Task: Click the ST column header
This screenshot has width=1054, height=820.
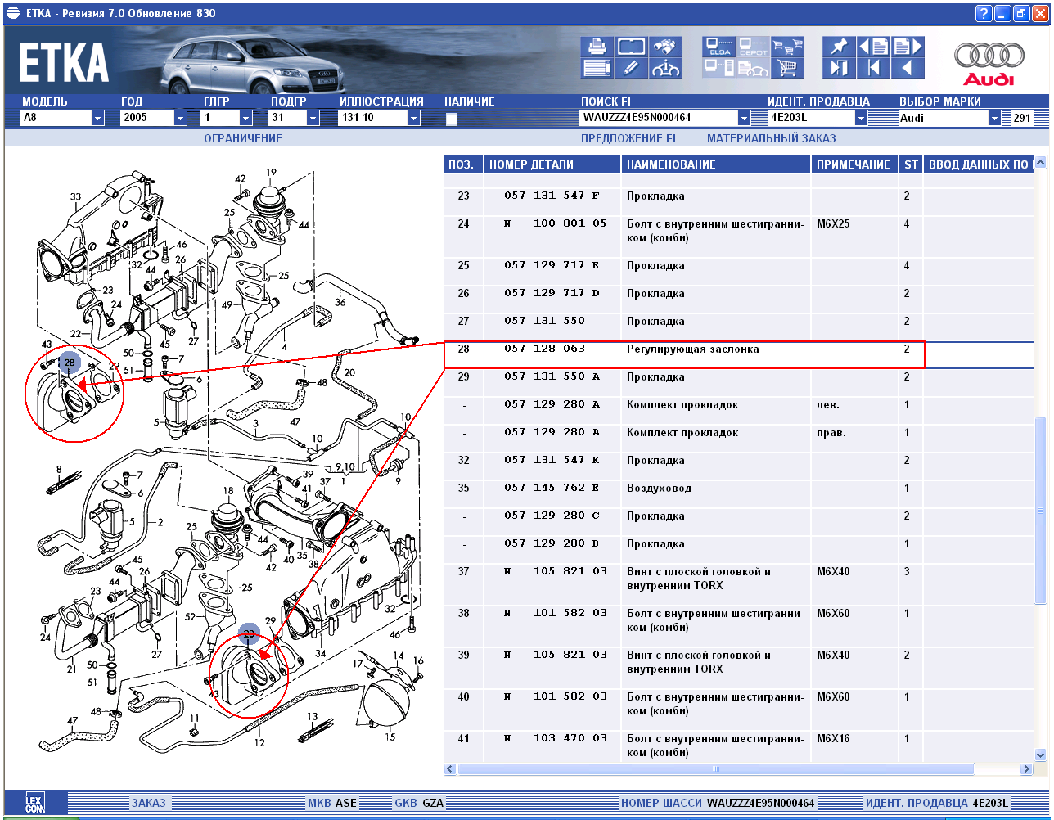Action: point(911,164)
